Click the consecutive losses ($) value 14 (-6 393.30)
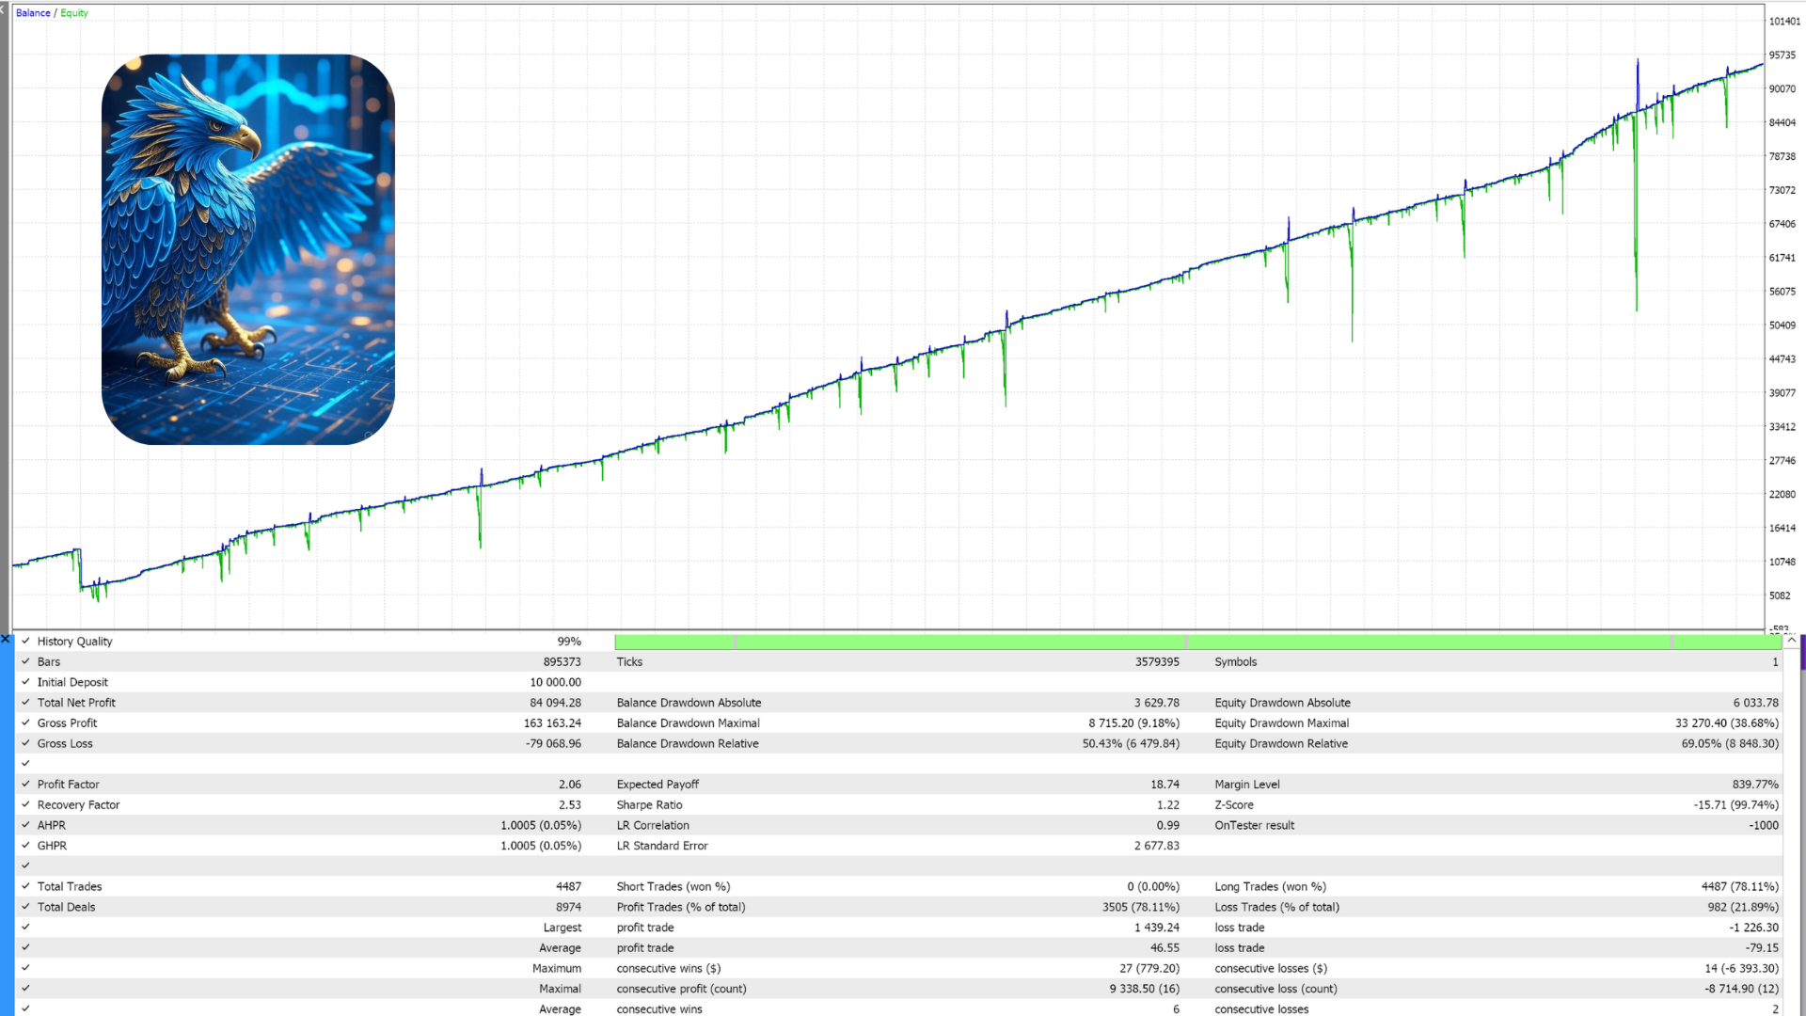The height and width of the screenshot is (1016, 1806). point(1741,969)
